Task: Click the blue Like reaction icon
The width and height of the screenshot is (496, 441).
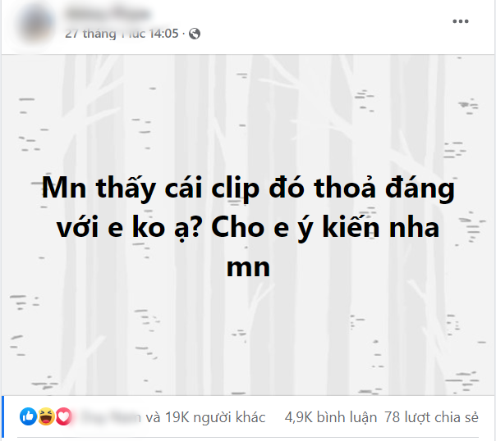Action: (x=28, y=416)
